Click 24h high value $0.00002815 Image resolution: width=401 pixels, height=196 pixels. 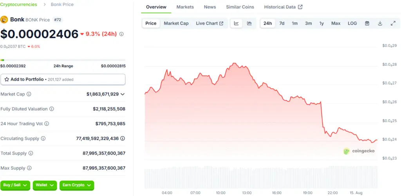click(113, 66)
